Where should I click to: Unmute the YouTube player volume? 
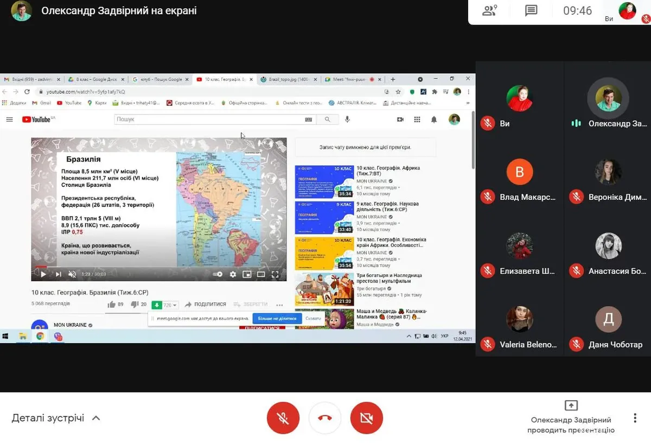(72, 274)
